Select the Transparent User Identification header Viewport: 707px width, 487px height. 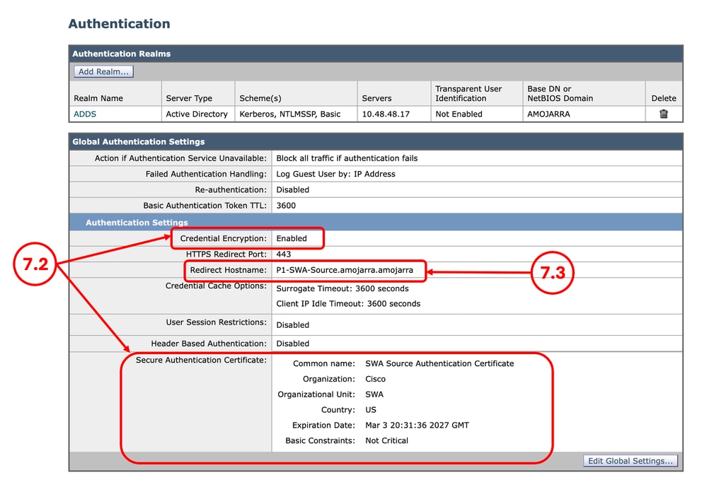tap(468, 93)
